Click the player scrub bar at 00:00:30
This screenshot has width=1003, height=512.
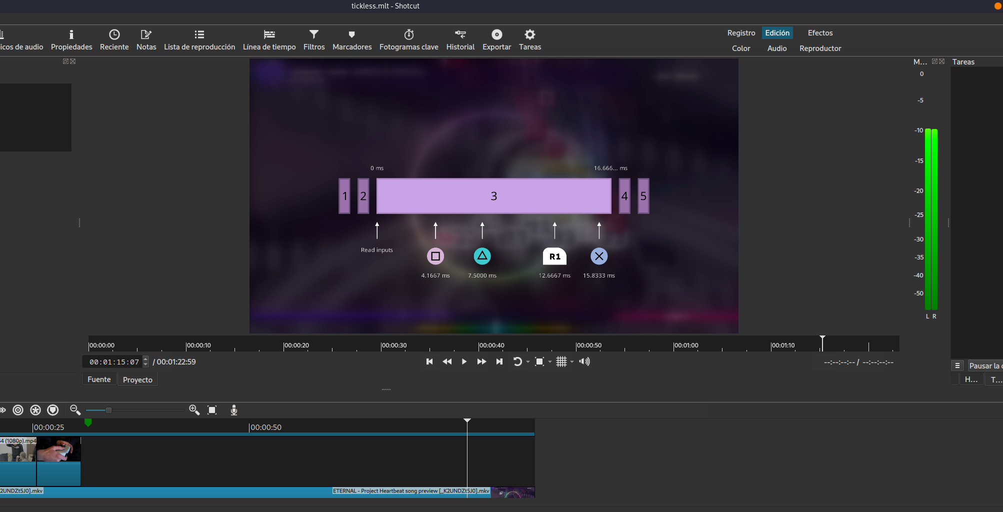pyautogui.click(x=381, y=345)
